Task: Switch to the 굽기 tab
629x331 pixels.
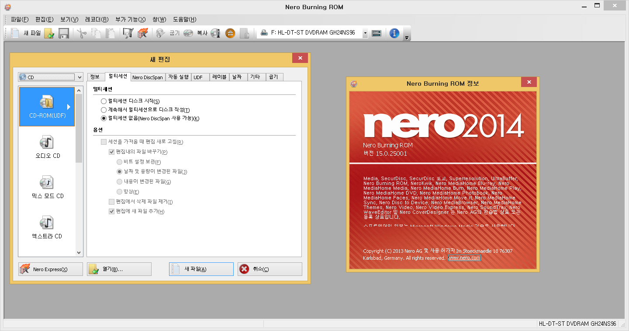Action: tap(274, 77)
